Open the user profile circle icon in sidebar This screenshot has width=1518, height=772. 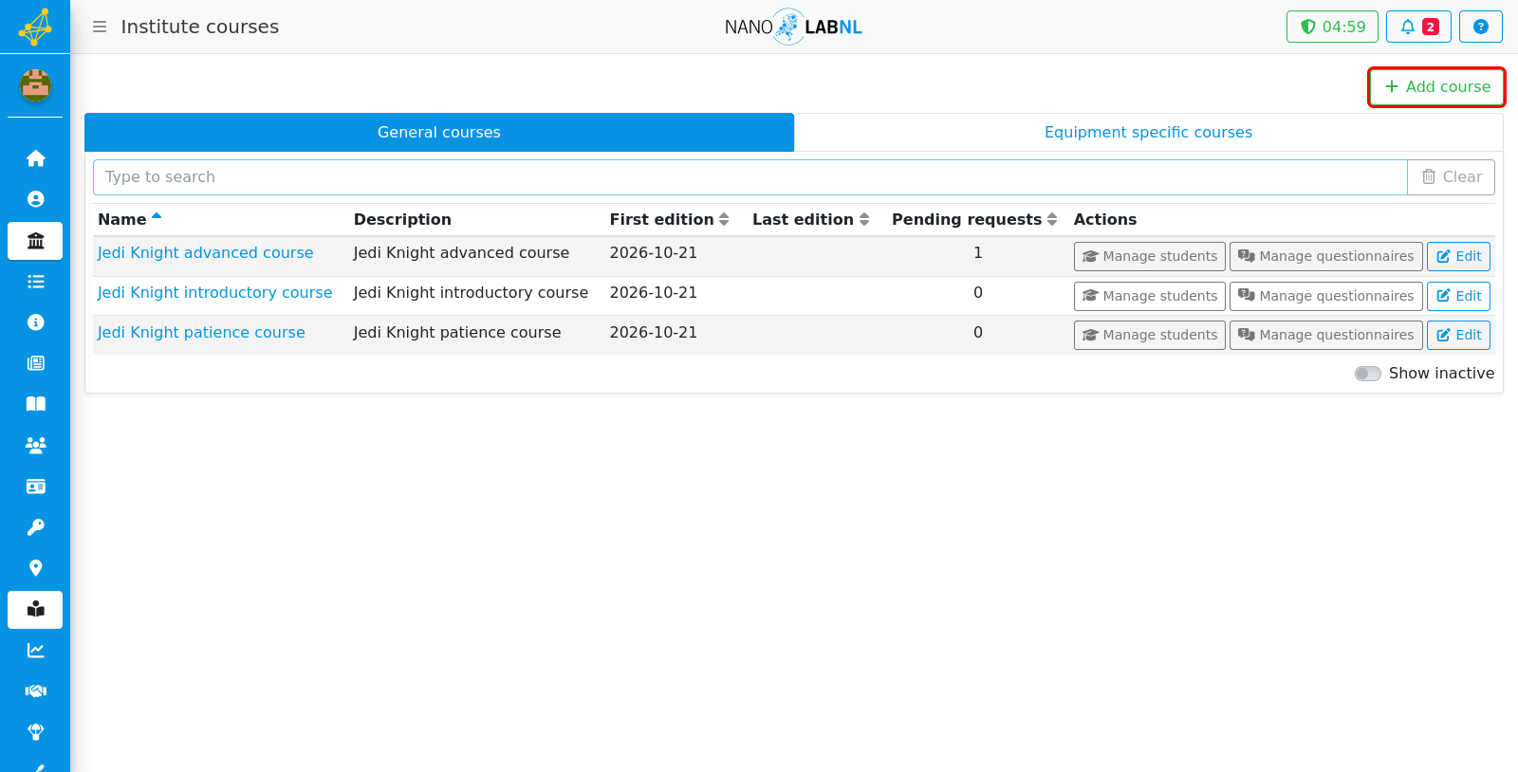[35, 199]
